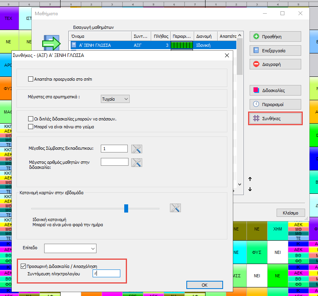Click the green grid Περιορισμοί cell icon
Image resolution: width=318 pixels, height=296 pixels.
(182, 45)
